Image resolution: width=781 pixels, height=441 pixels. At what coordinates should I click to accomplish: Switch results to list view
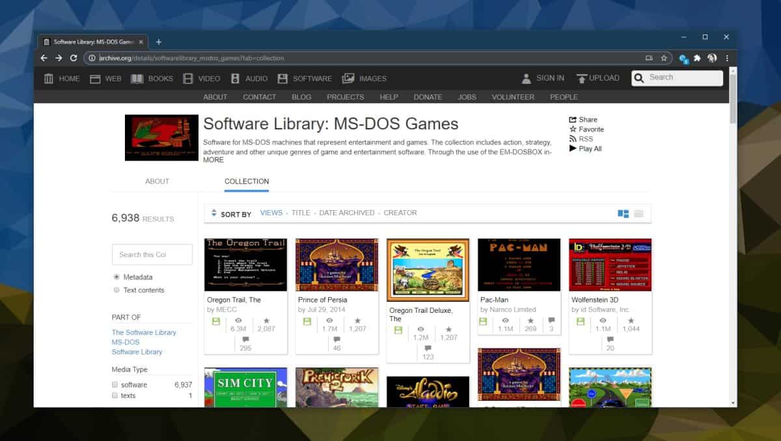tap(638, 213)
